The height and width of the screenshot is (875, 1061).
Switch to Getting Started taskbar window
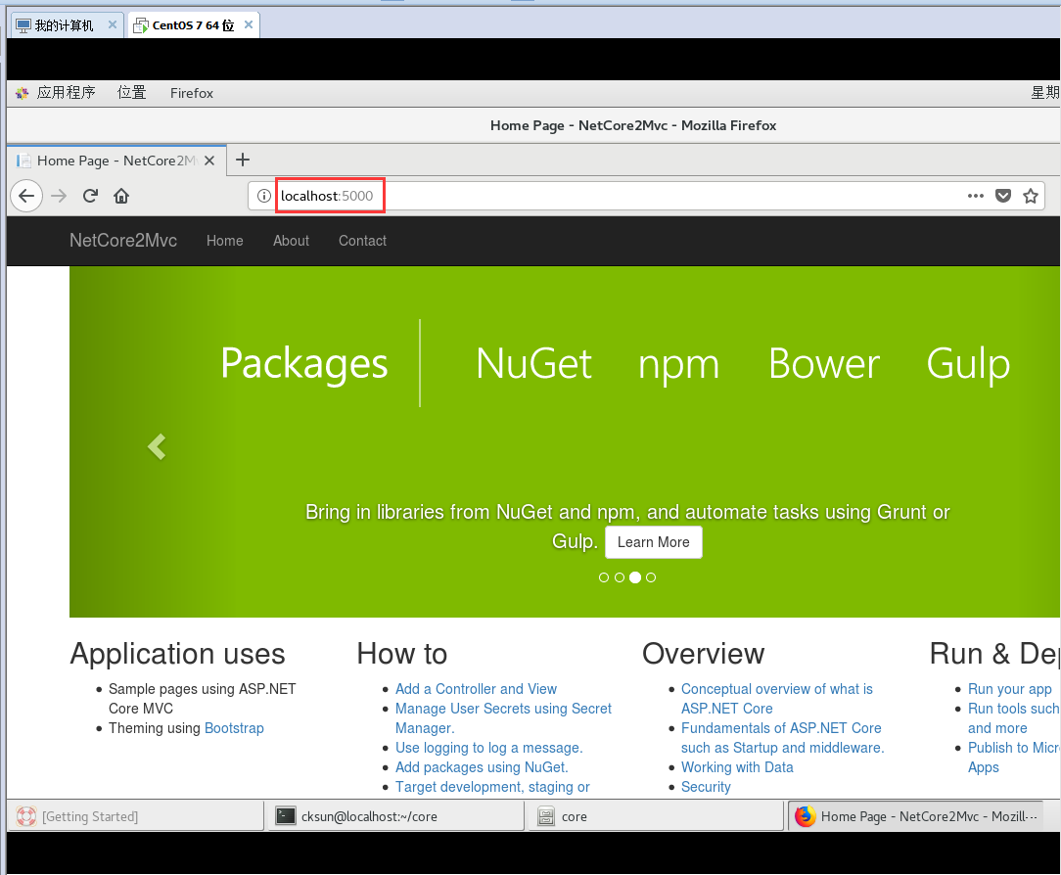point(135,816)
